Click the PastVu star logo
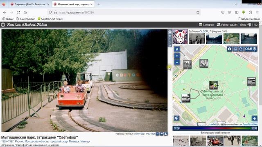The width and height of the screenshot is (262, 147). 3,24
